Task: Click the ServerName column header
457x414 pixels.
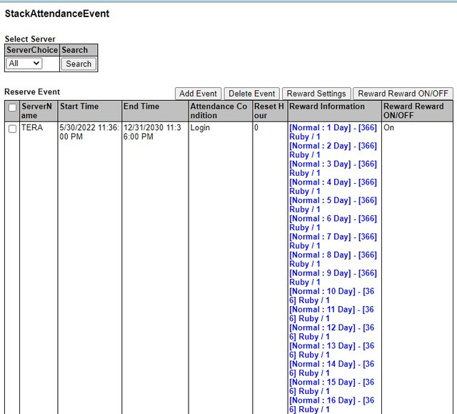Action: 38,111
